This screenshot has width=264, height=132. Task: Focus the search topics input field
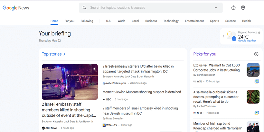[151, 8]
